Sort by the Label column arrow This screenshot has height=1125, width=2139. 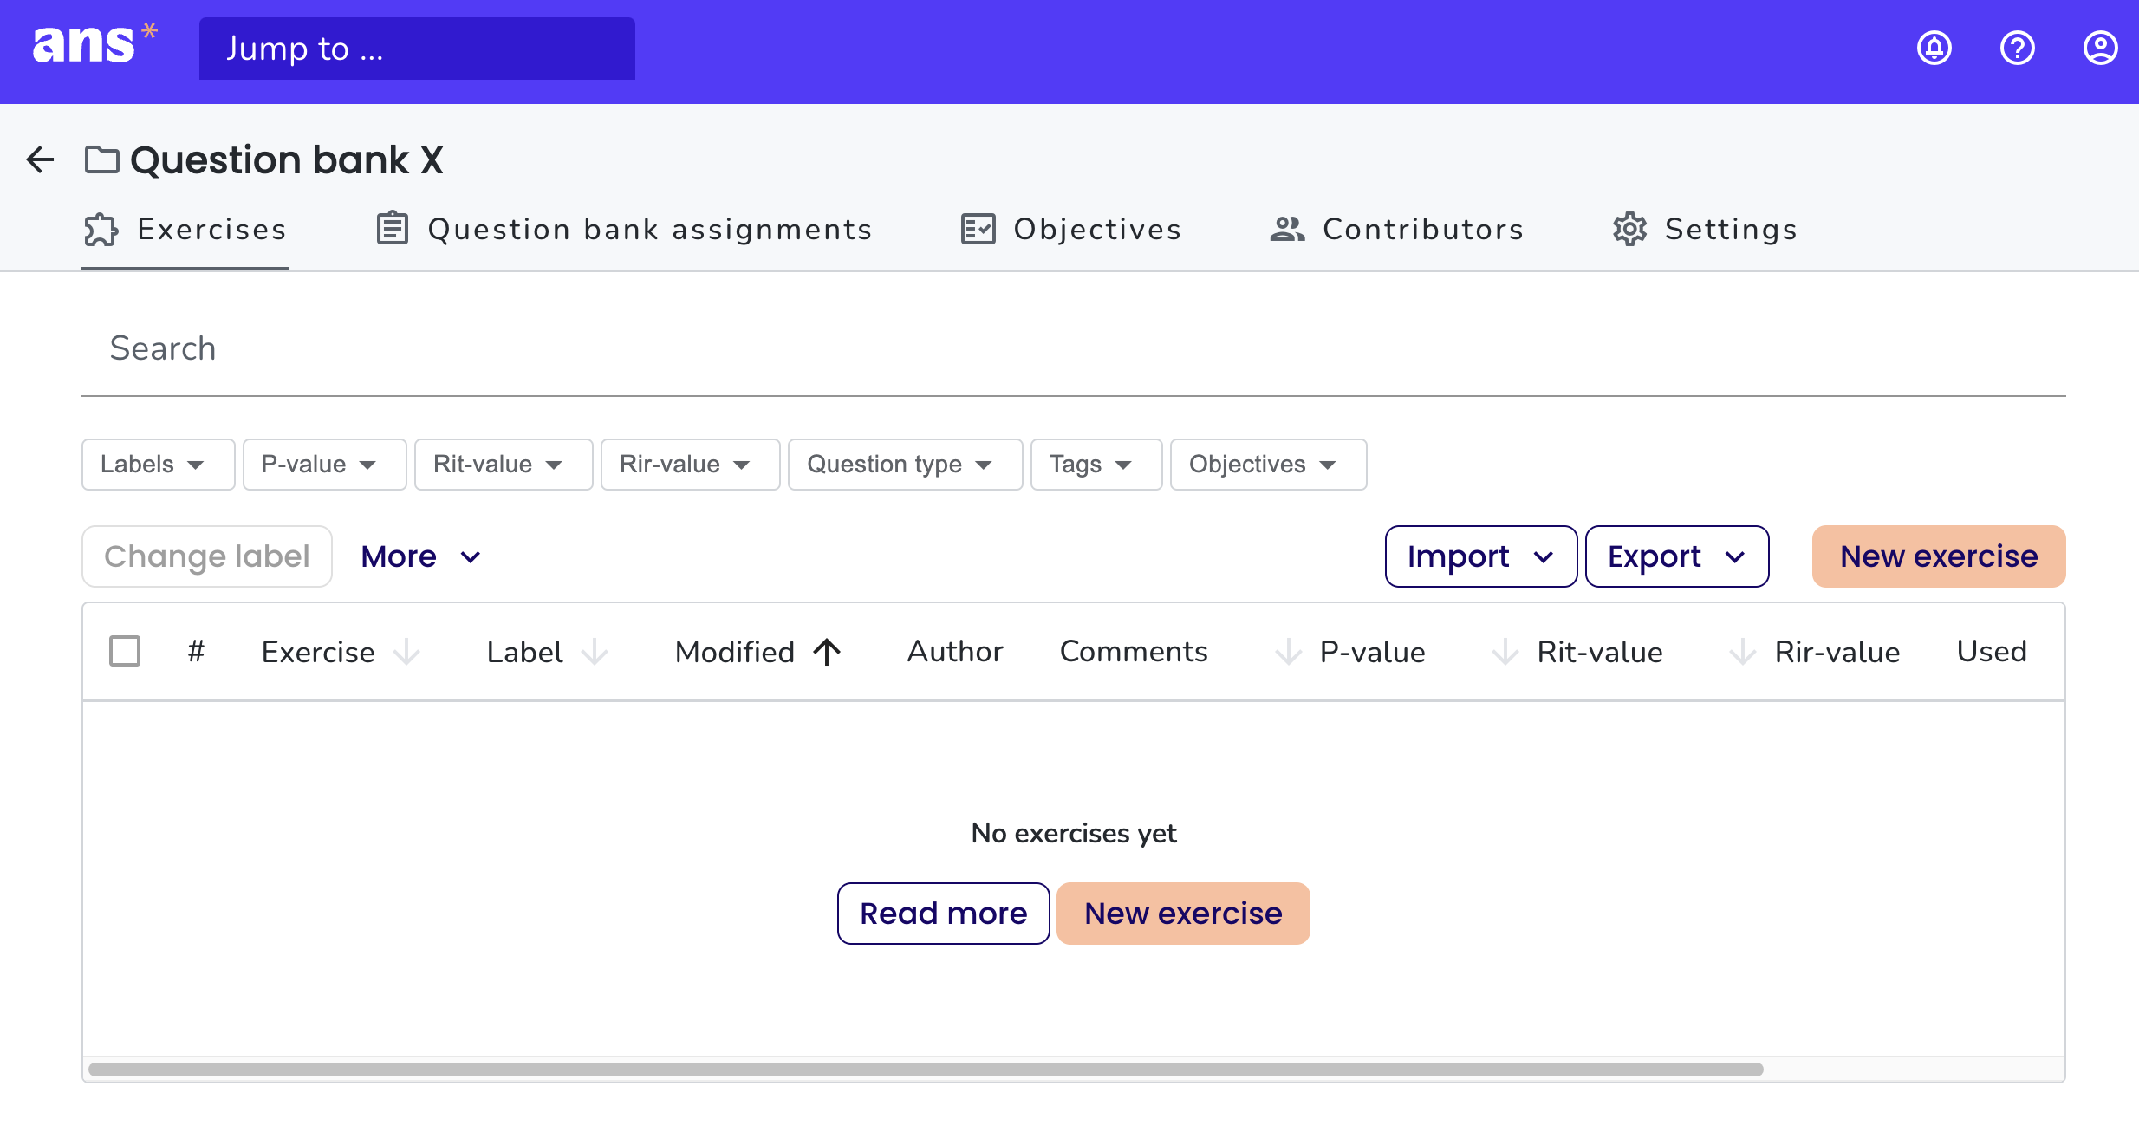coord(595,652)
